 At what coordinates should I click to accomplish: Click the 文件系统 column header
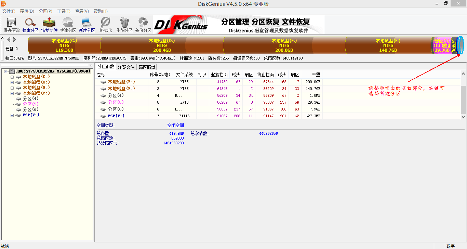(x=185, y=75)
